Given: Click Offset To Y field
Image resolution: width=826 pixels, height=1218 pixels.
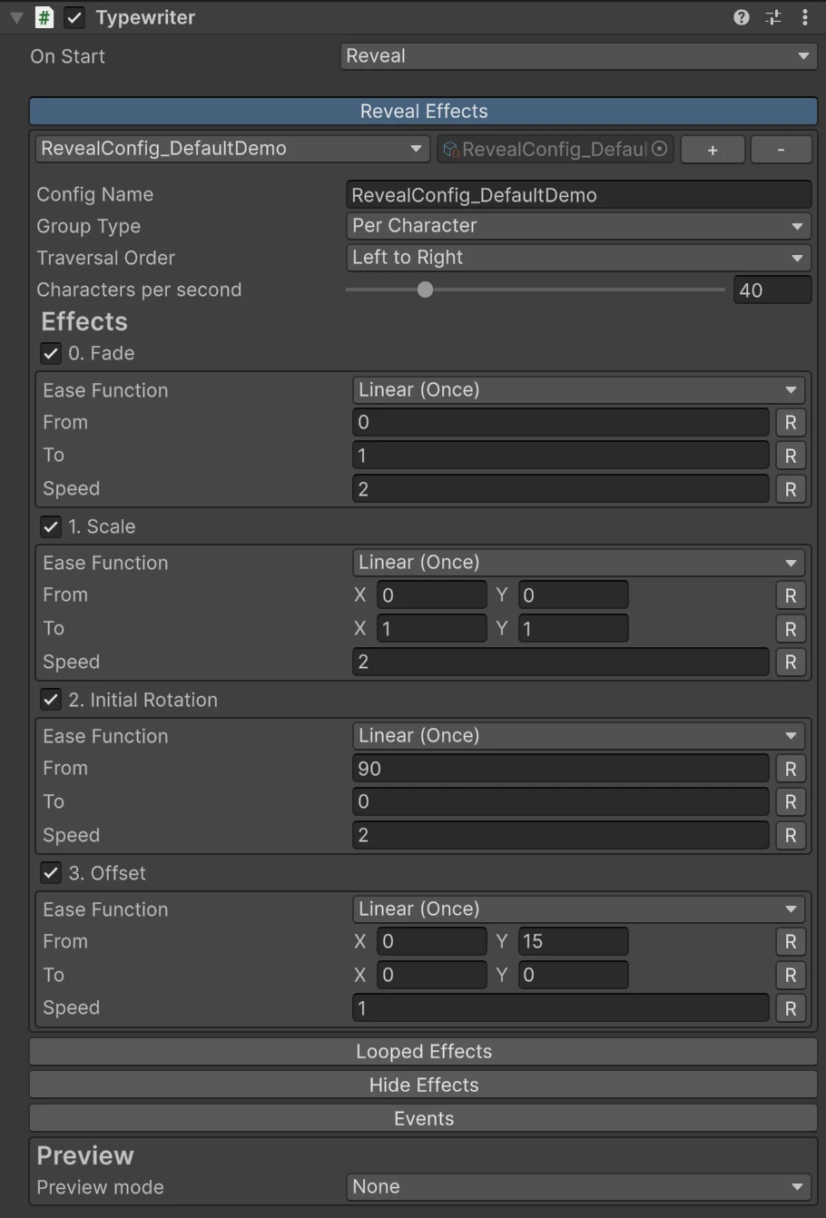Looking at the screenshot, I should [573, 976].
